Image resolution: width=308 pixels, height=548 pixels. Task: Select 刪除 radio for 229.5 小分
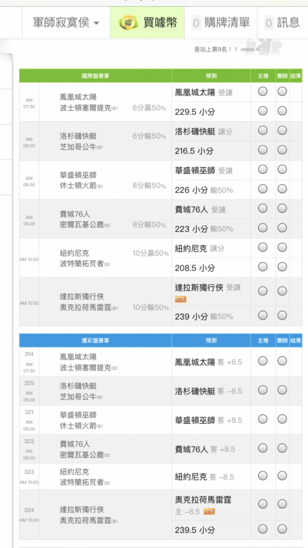pyautogui.click(x=282, y=111)
